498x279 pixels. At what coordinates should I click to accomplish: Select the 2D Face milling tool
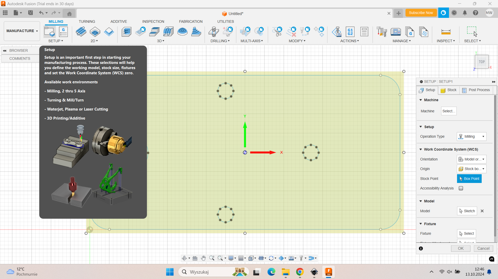click(109, 32)
